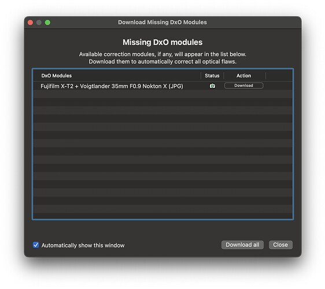This screenshot has width=325, height=289.
Task: Click the grey minimize window button
Action: tap(39, 23)
